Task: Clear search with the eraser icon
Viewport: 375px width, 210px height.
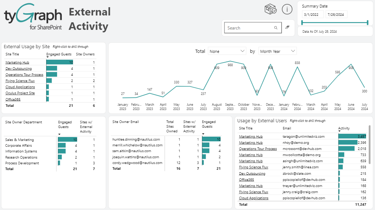Action: [287, 27]
